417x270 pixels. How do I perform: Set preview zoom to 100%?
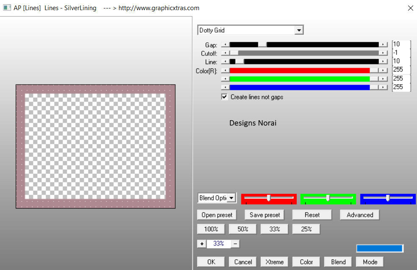(x=211, y=229)
